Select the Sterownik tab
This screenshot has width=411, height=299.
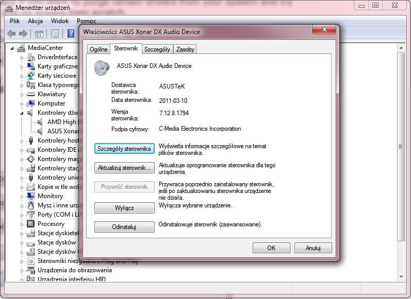click(x=126, y=49)
